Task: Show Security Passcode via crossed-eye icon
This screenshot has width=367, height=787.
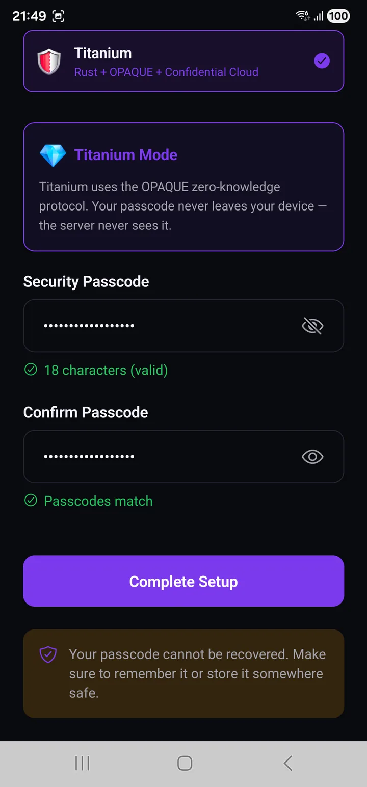Action: tap(312, 326)
